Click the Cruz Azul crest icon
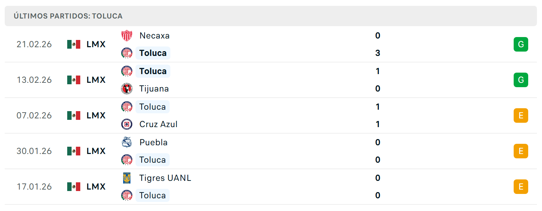The height and width of the screenshot is (211, 542). click(127, 124)
